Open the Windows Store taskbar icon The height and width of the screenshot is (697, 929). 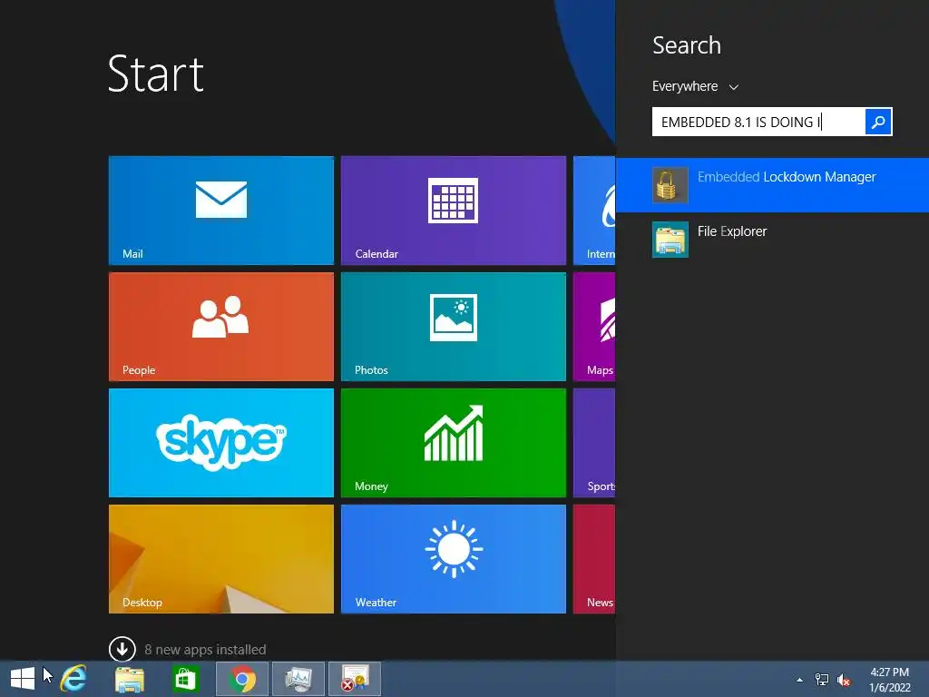[x=185, y=679]
